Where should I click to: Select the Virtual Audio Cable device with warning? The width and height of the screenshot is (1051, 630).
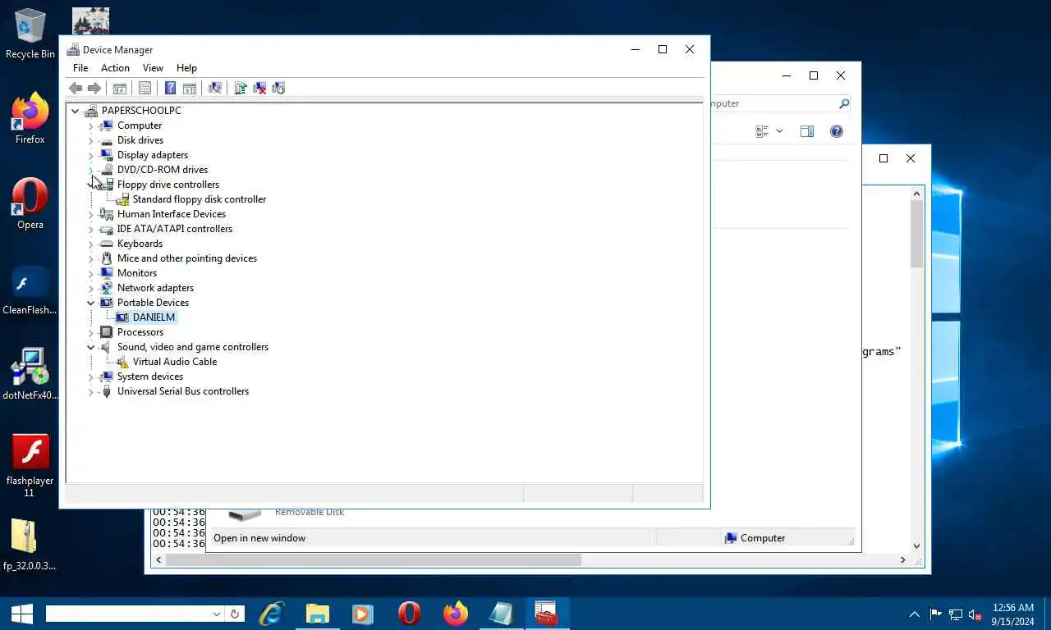coord(174,362)
